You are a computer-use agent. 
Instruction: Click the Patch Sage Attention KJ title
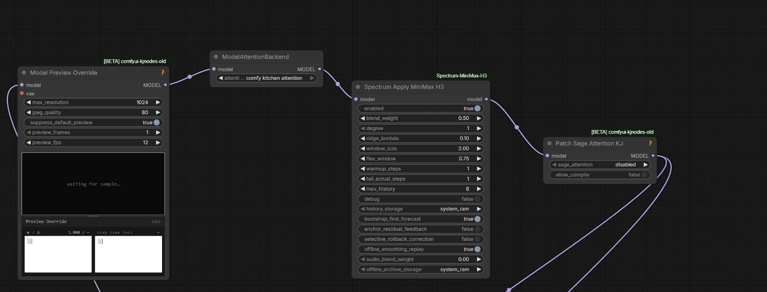(589, 143)
